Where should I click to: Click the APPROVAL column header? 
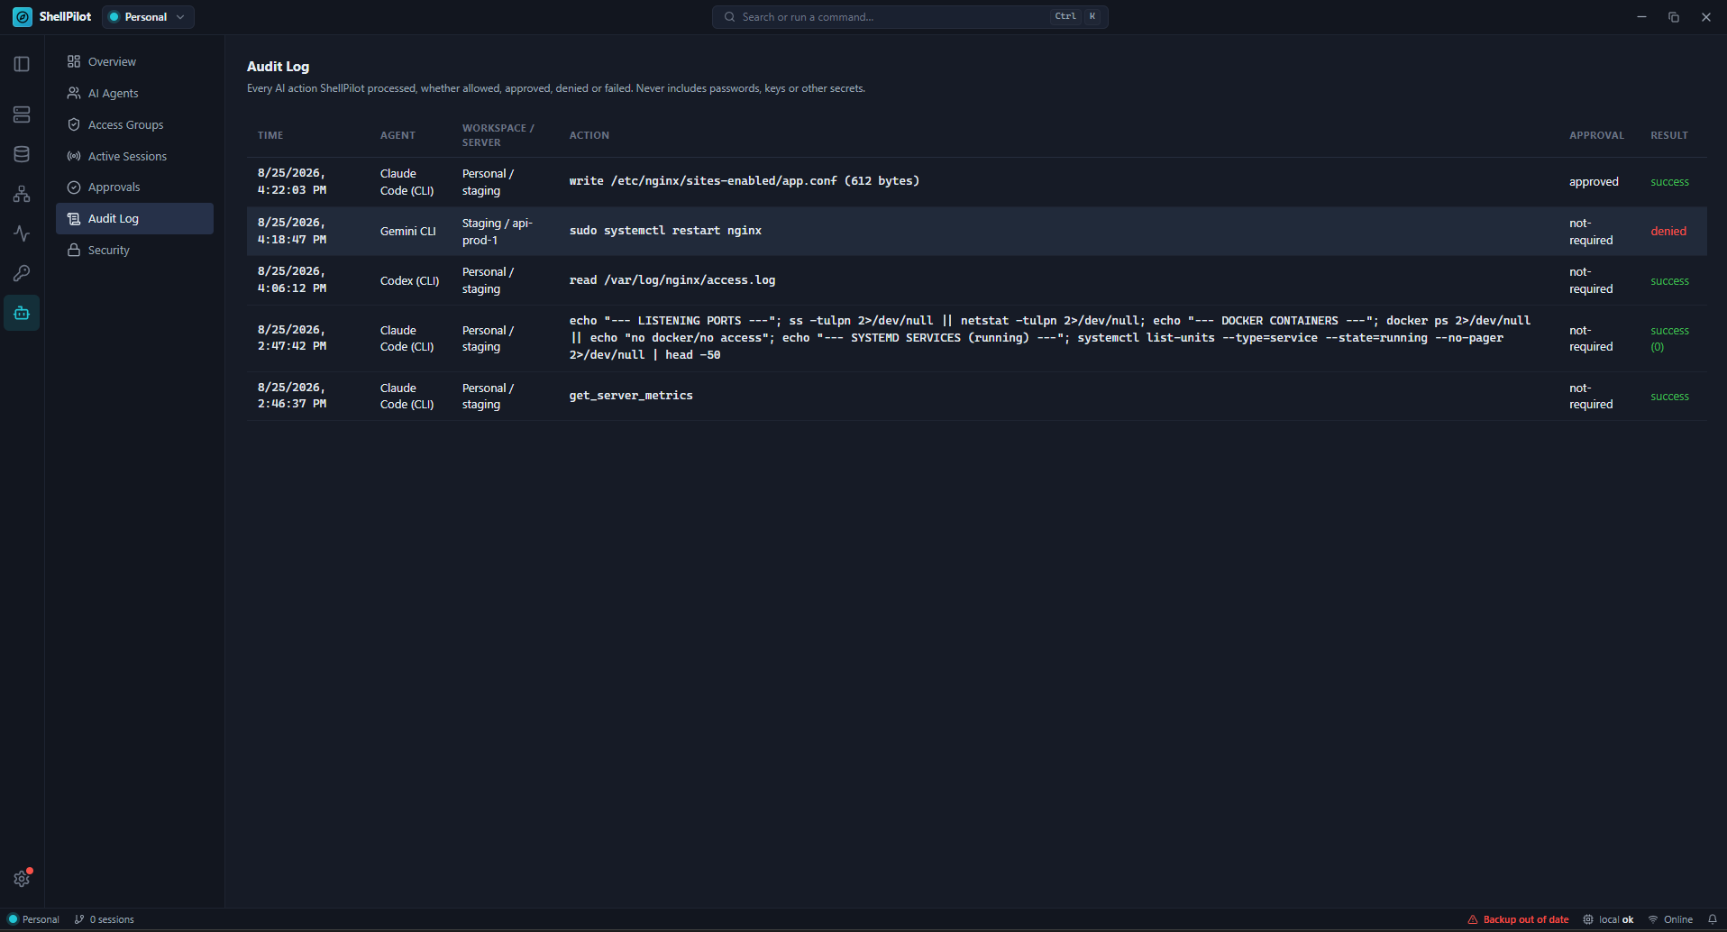(x=1596, y=135)
